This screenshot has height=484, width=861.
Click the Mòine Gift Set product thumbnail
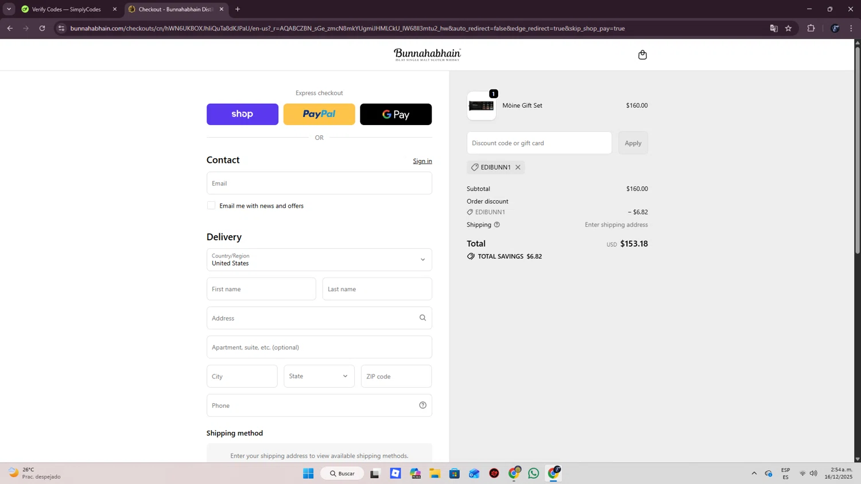click(x=482, y=106)
